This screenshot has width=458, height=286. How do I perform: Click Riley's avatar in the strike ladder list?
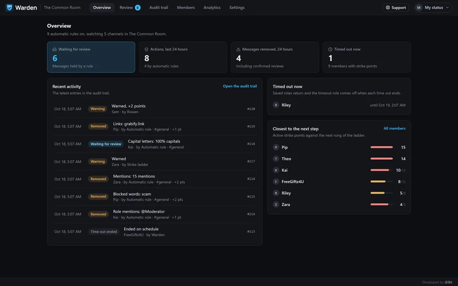(276, 193)
